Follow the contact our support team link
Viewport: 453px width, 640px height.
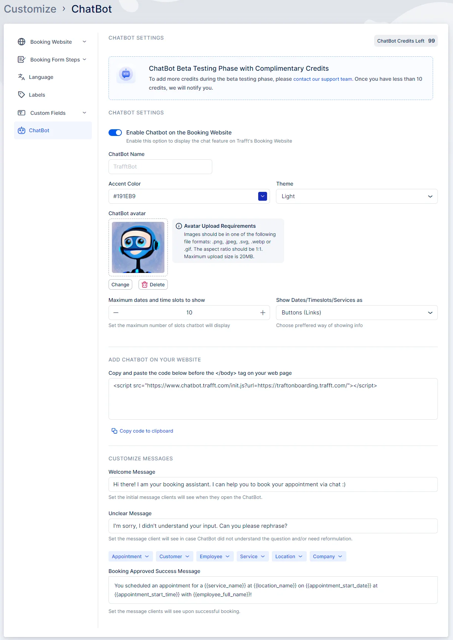coord(322,79)
